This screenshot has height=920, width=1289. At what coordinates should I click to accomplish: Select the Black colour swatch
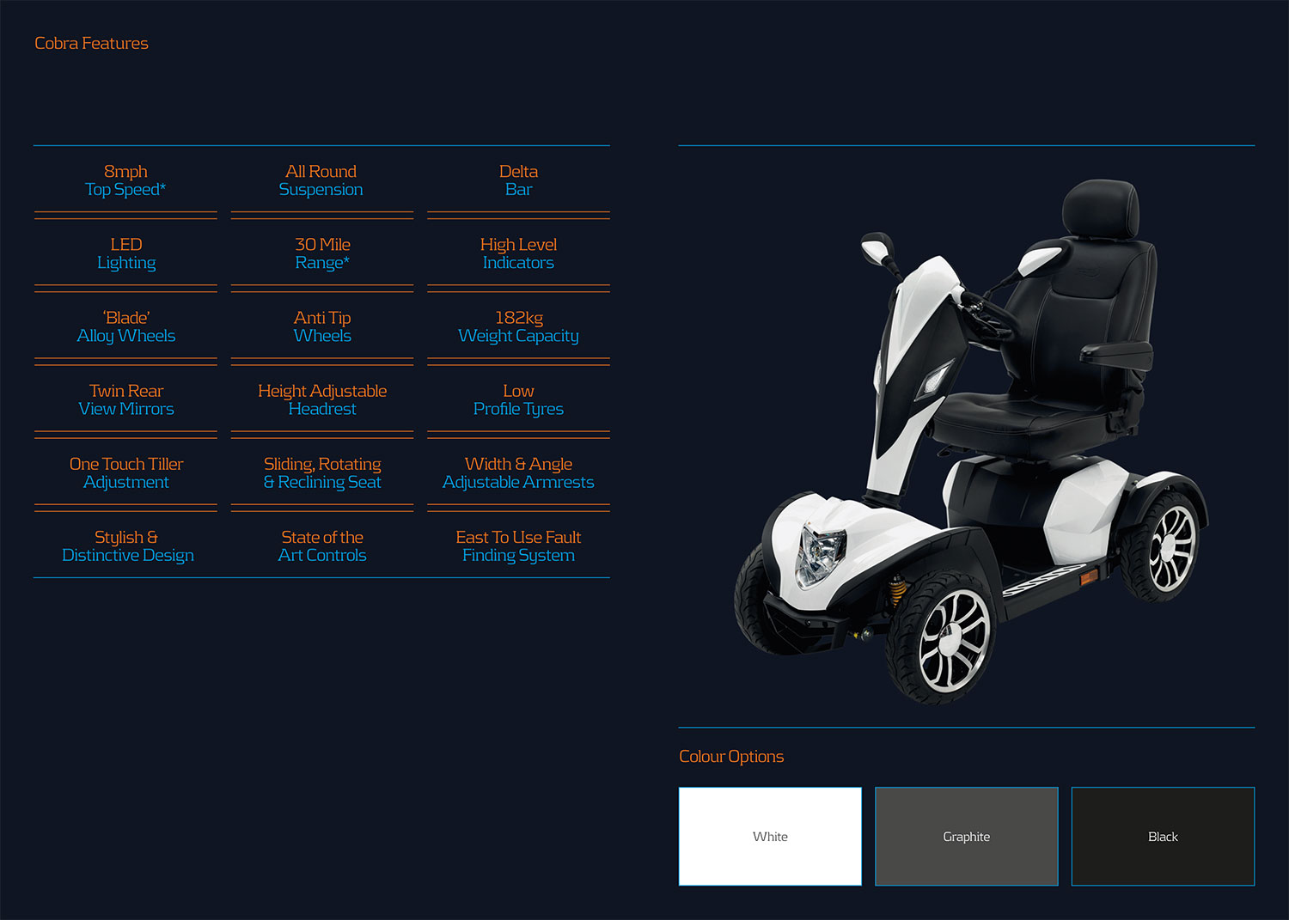coord(1163,836)
